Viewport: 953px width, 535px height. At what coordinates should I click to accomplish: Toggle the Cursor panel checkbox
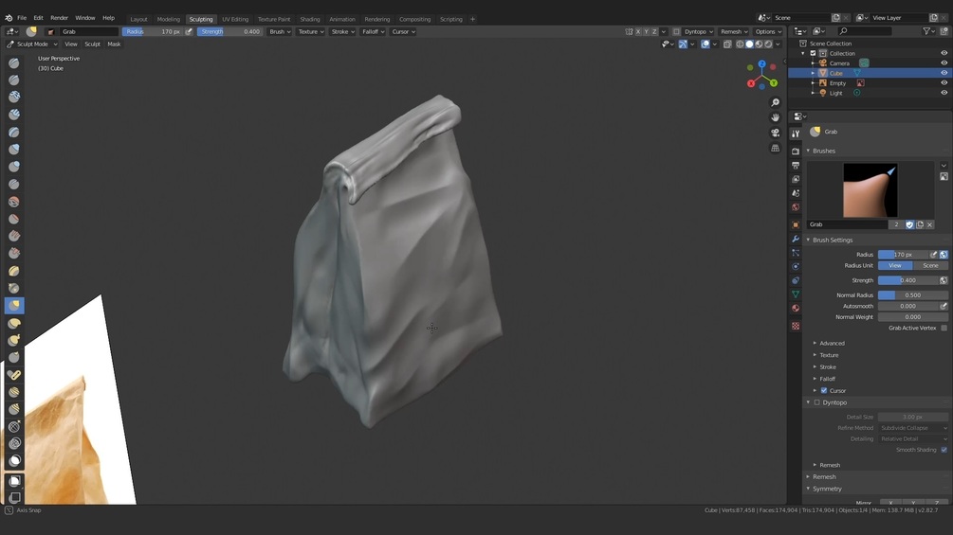pyautogui.click(x=824, y=391)
